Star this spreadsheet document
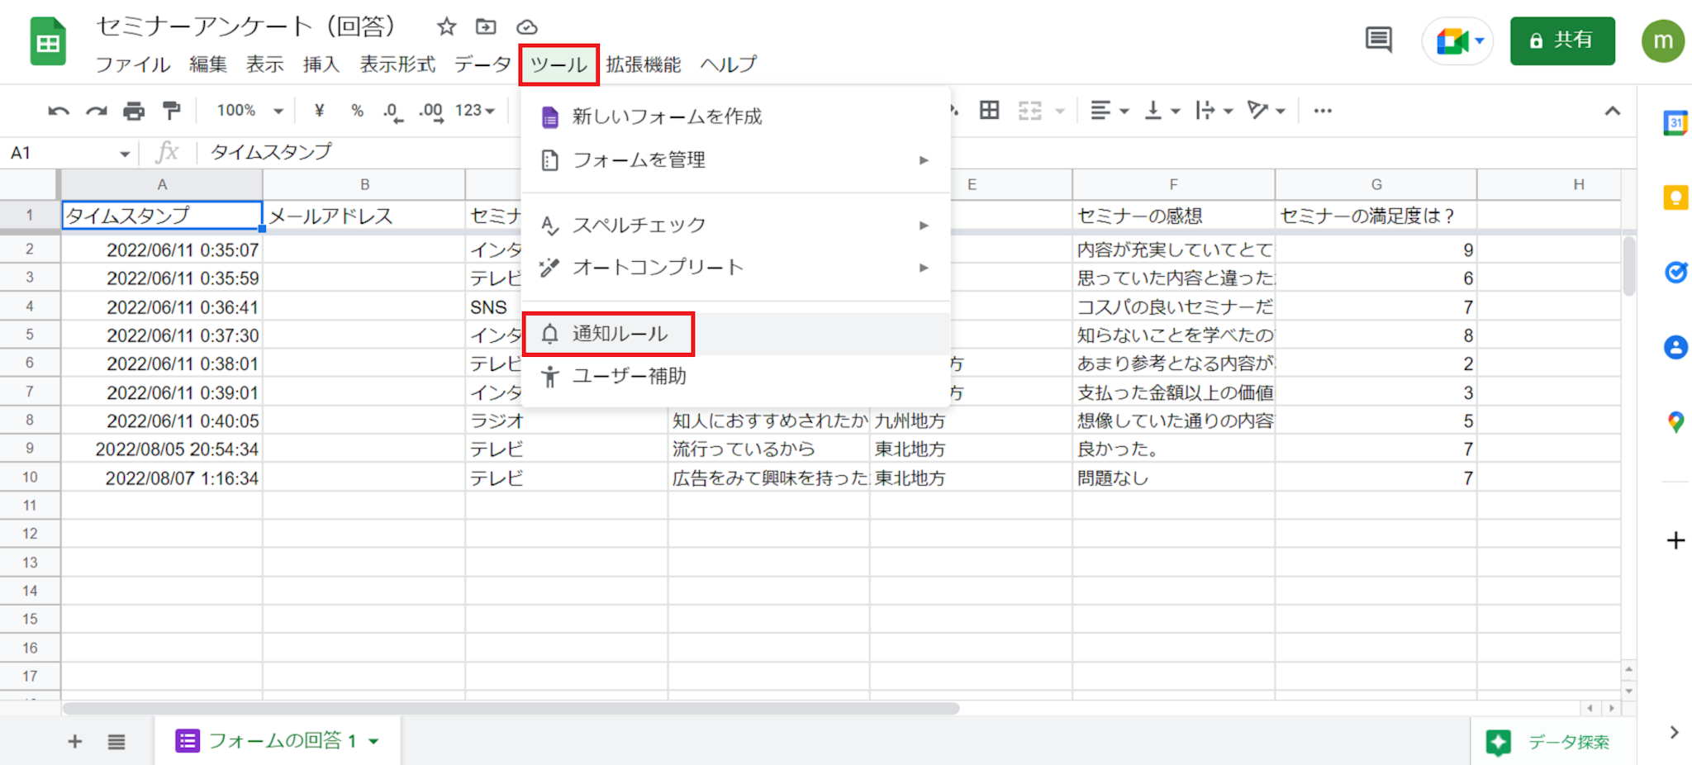The image size is (1692, 765). [447, 27]
